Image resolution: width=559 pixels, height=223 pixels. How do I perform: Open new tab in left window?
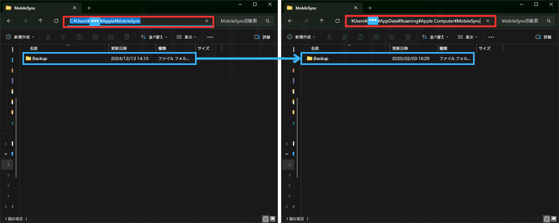coord(89,8)
